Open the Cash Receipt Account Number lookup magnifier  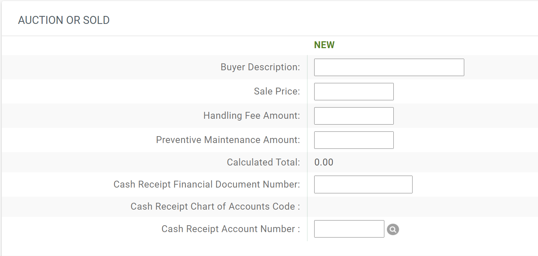[393, 229]
